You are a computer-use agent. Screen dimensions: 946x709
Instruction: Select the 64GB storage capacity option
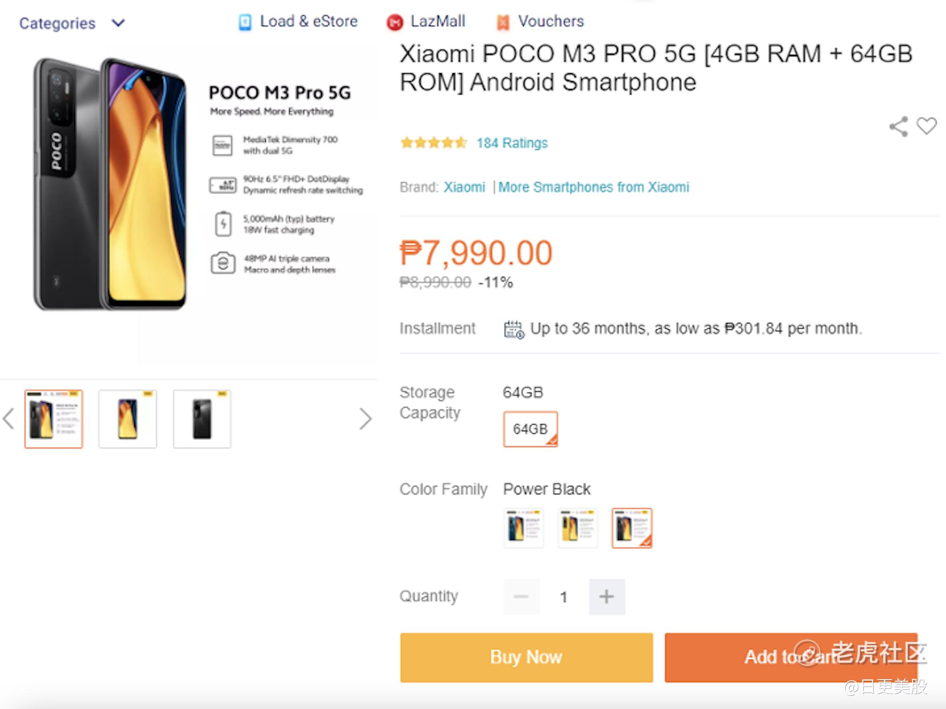[530, 429]
